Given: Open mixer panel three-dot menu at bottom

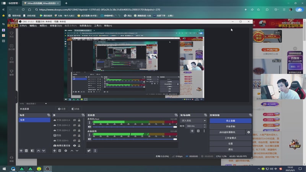Looking at the screenshot, I should [95, 151].
